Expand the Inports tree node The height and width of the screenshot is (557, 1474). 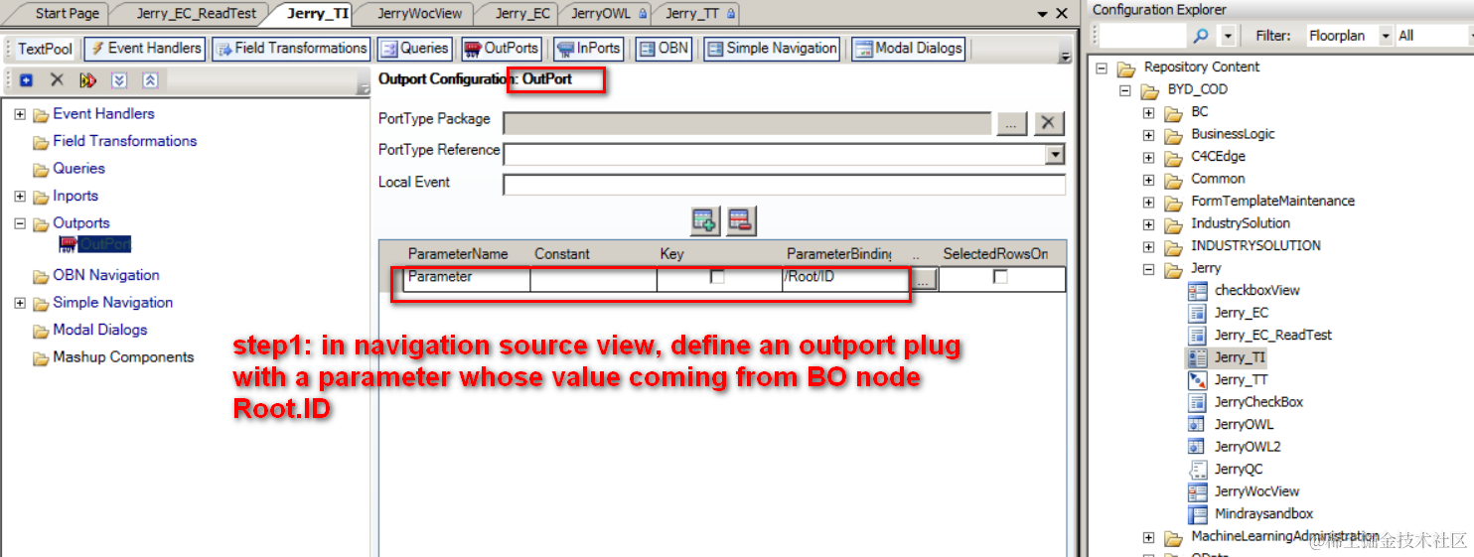(x=19, y=197)
